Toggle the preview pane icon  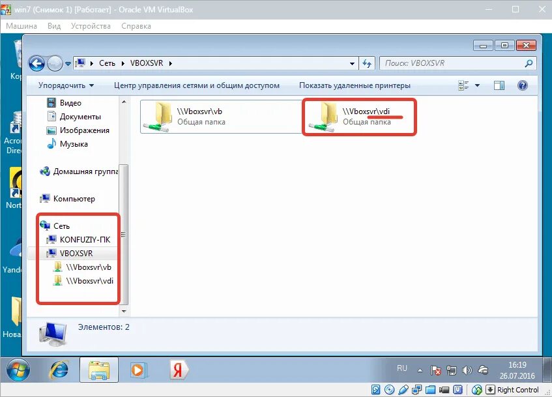click(x=499, y=85)
